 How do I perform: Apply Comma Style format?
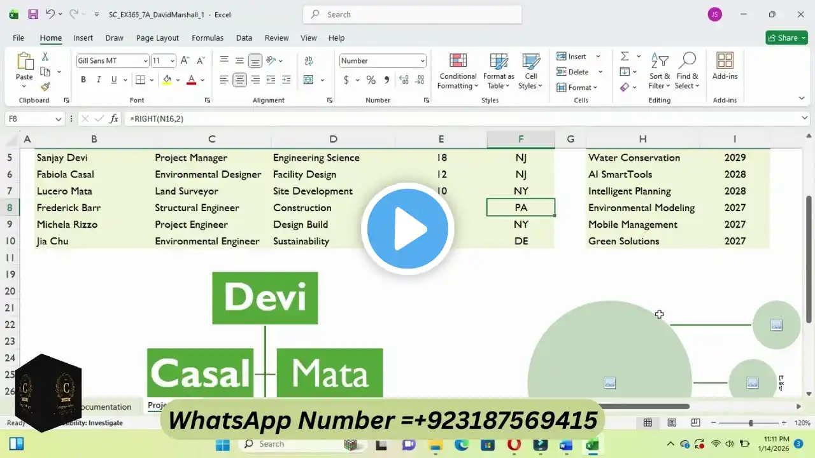pyautogui.click(x=386, y=80)
